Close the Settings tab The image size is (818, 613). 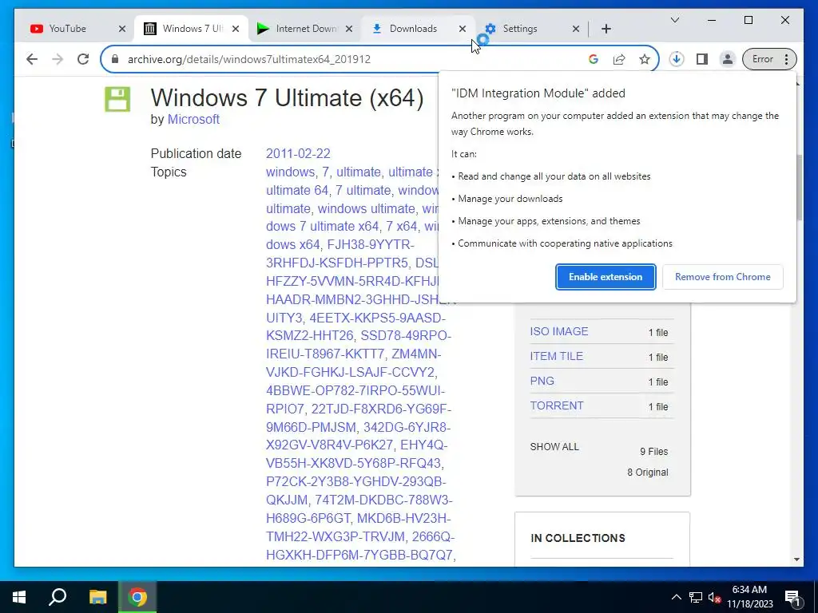click(576, 29)
